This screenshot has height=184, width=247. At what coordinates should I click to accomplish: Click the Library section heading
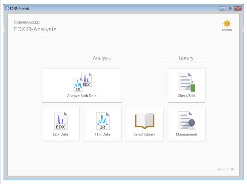[186, 58]
